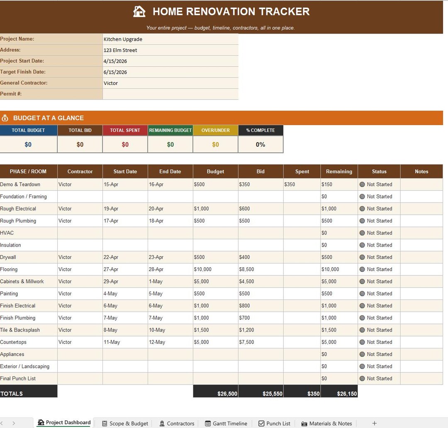Click the previous sheet navigation arrow
The height and width of the screenshot is (428, 448).
pyautogui.click(x=2, y=423)
